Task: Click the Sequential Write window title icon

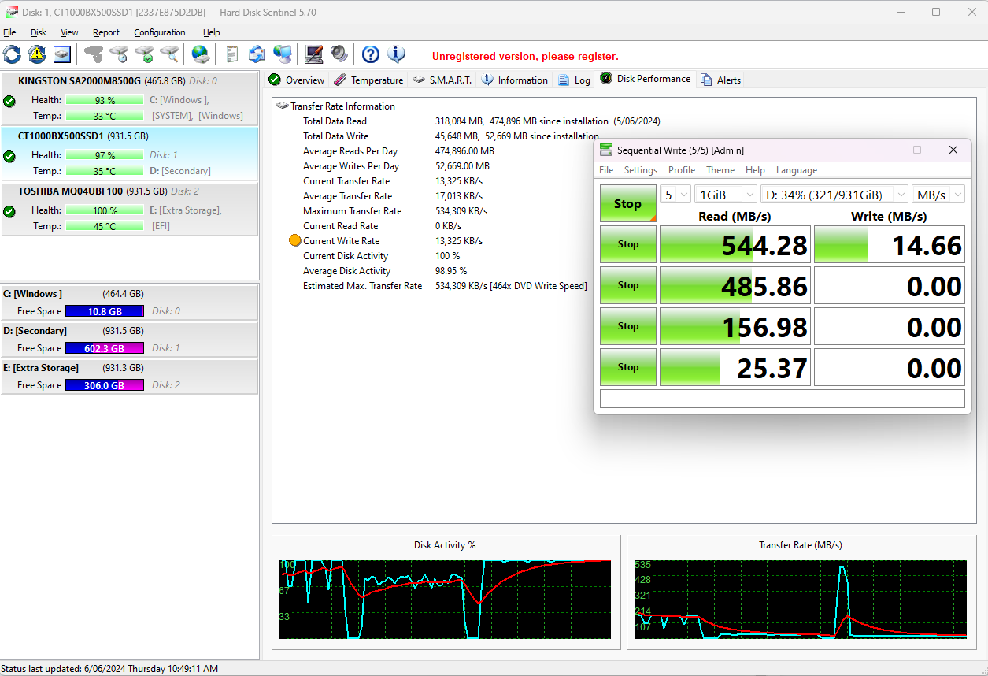Action: coord(605,150)
